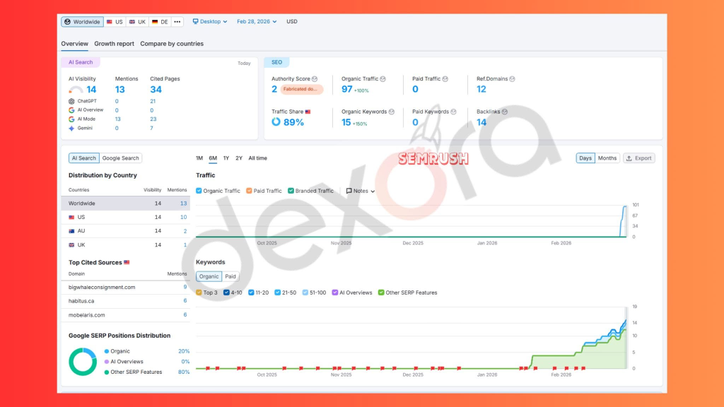Switch region to UK flag button
724x407 pixels.
pos(137,22)
